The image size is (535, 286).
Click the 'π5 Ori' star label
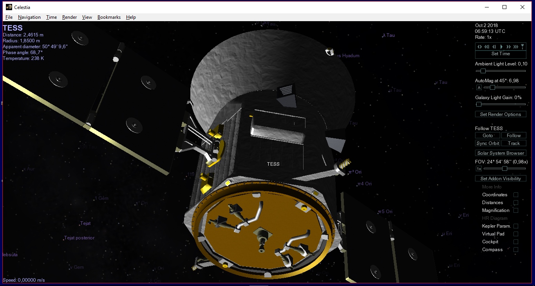click(385, 212)
